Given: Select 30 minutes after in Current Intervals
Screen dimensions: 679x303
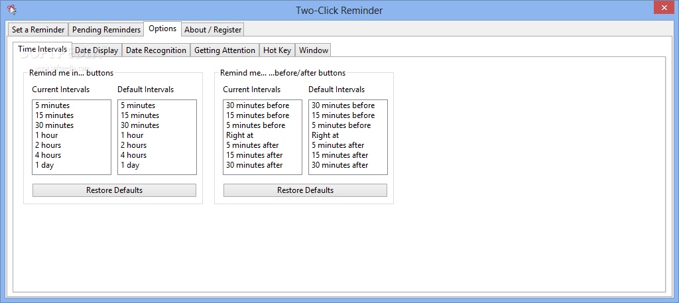Looking at the screenshot, I should (x=254, y=165).
